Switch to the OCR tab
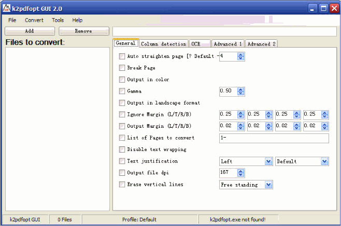341x226 pixels. [x=200, y=44]
